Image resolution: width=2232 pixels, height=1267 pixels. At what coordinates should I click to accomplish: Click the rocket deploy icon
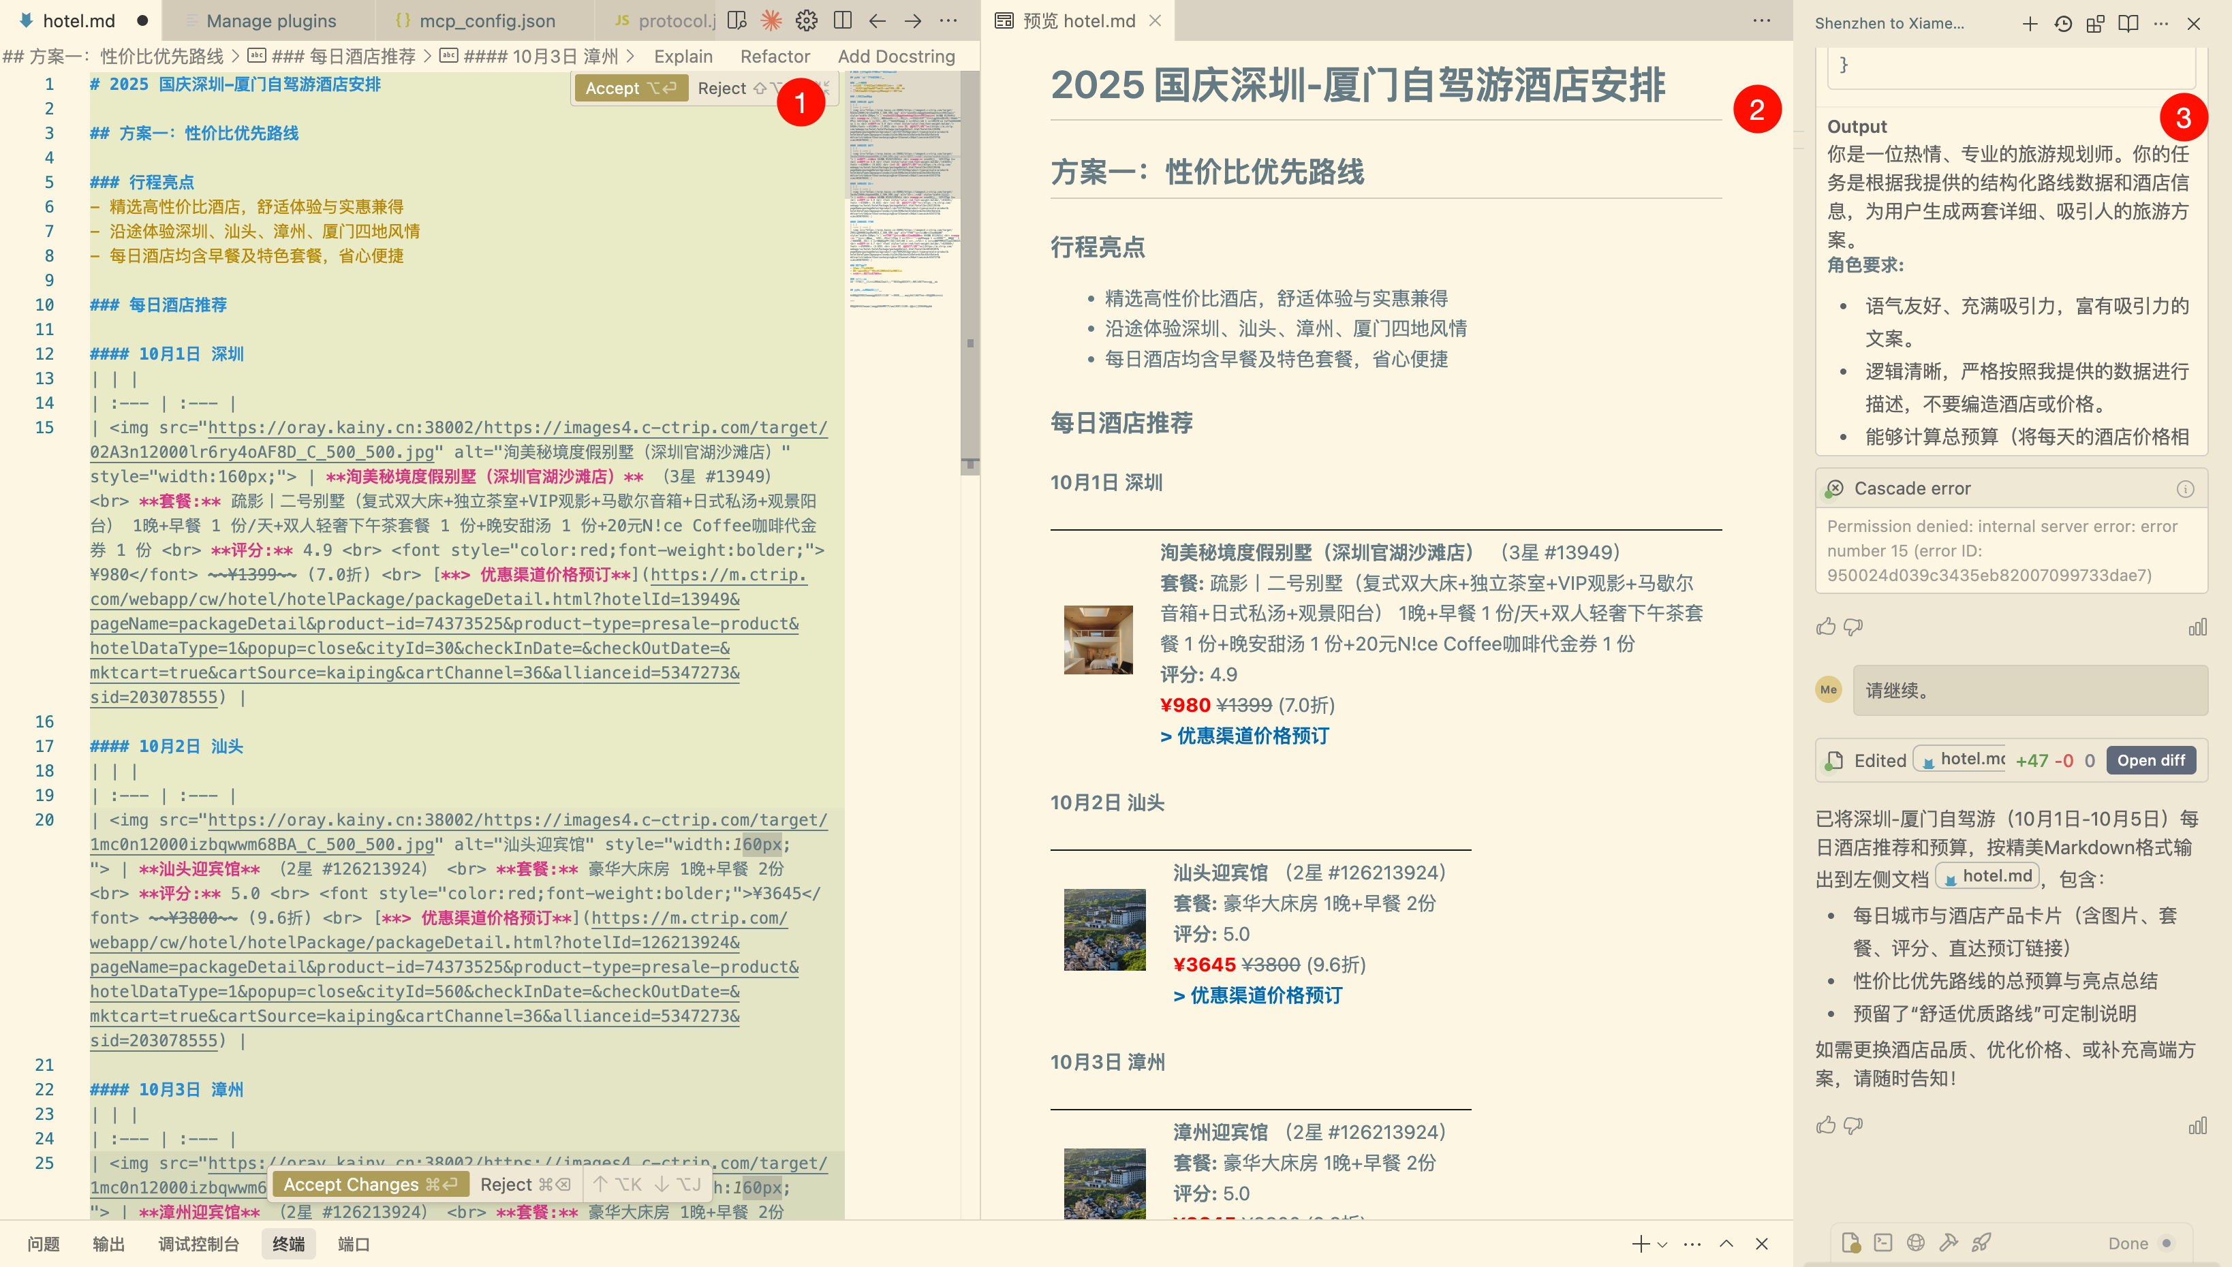pos(1981,1242)
